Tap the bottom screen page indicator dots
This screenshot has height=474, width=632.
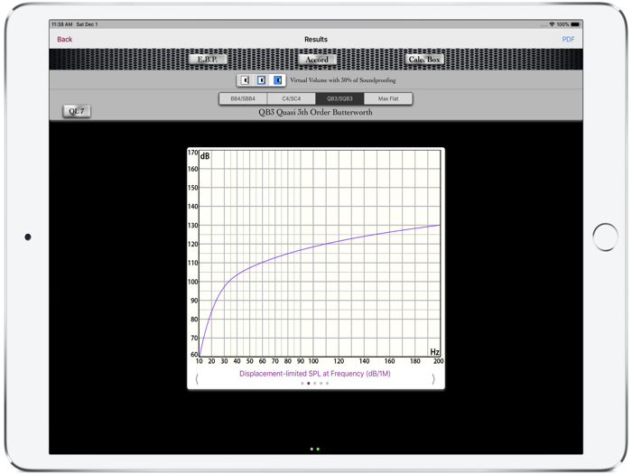click(315, 449)
